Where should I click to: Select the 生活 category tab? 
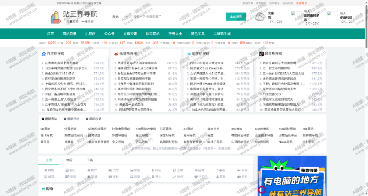(49, 160)
